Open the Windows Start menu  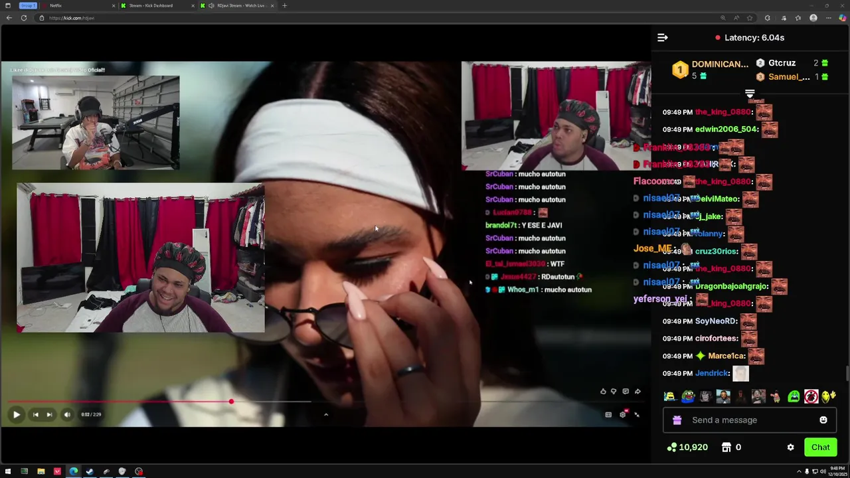coord(8,472)
